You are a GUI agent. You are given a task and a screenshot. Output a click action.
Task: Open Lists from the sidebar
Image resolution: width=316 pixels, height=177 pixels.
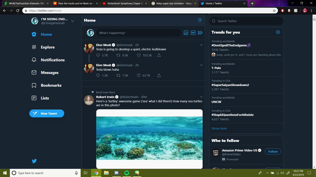[x=45, y=98]
